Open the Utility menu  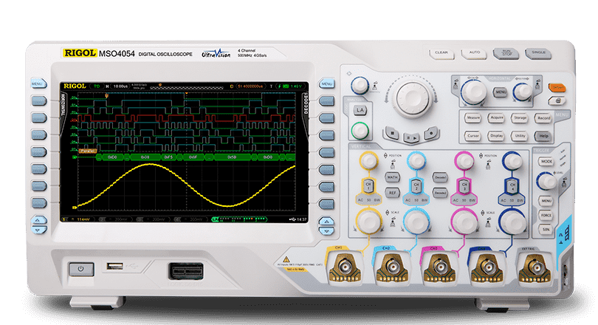[x=520, y=136]
